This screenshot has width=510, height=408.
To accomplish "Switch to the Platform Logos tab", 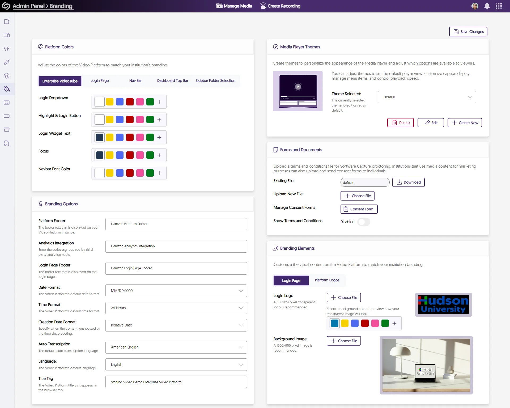I will click(x=327, y=280).
